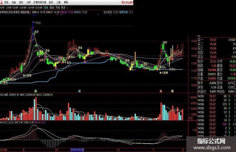Click the 14:56 tick row with volume 756
Image resolution: width=236 pixels, height=152 pixels.
click(x=217, y=124)
